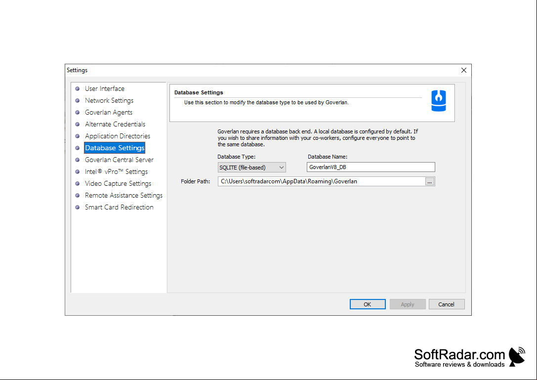Open Network Settings category
Screen dimensions: 537x380
click(x=109, y=100)
